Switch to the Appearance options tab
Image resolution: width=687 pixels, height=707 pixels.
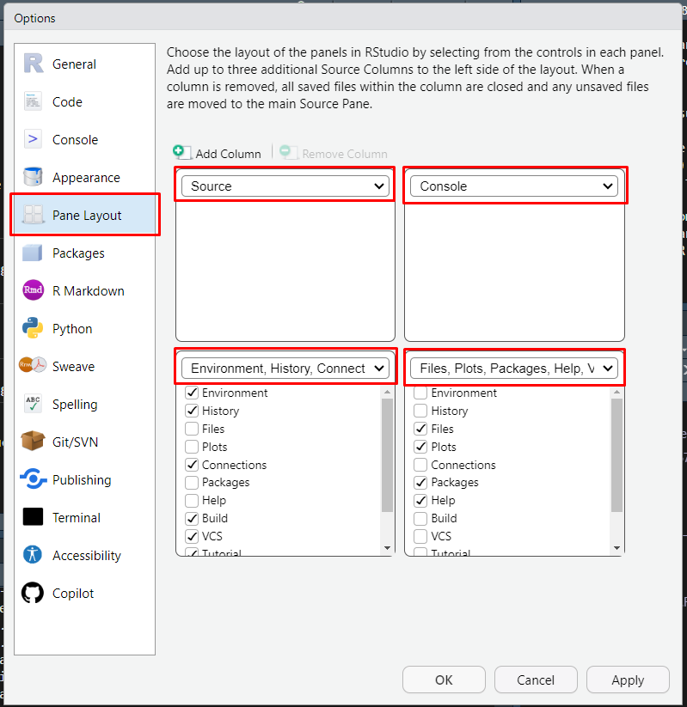tap(85, 178)
